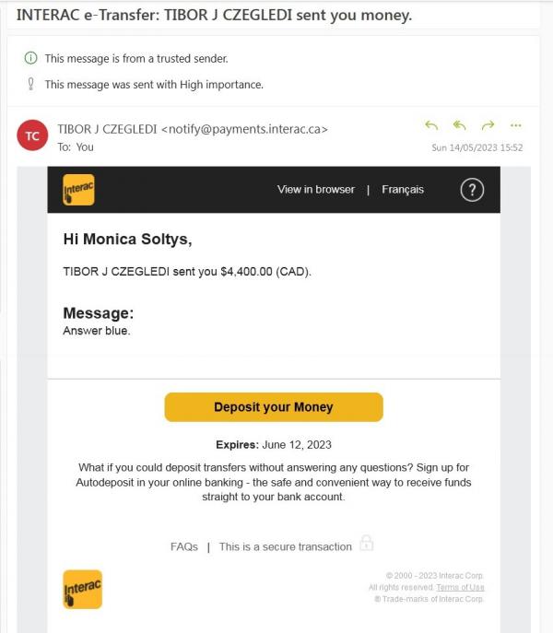The width and height of the screenshot is (553, 633).
Task: Open the question mark help icon
Action: click(x=472, y=190)
